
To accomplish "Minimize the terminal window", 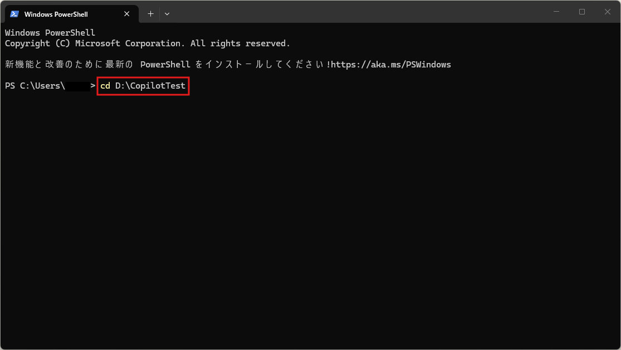I will (x=556, y=12).
